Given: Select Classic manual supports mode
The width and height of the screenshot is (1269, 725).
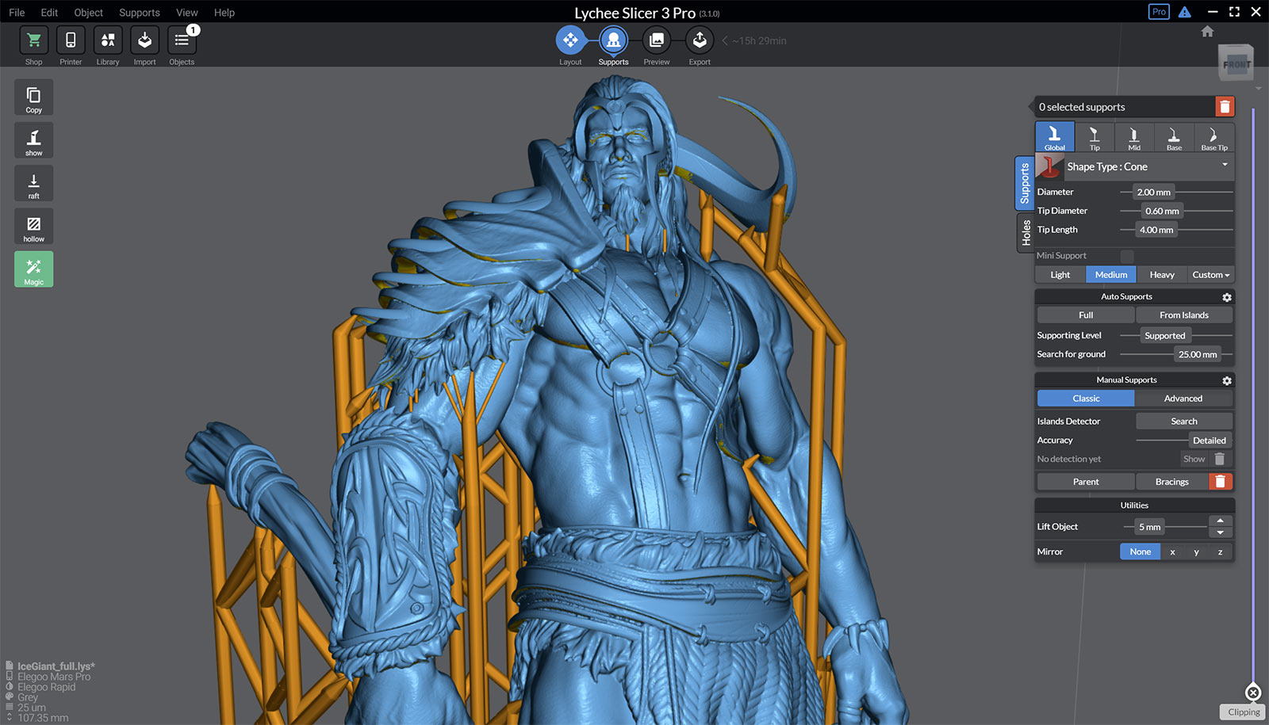Looking at the screenshot, I should [x=1086, y=399].
